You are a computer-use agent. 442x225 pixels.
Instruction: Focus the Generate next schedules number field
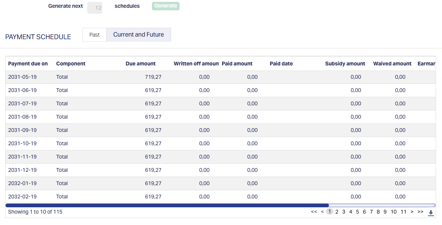[x=95, y=7]
